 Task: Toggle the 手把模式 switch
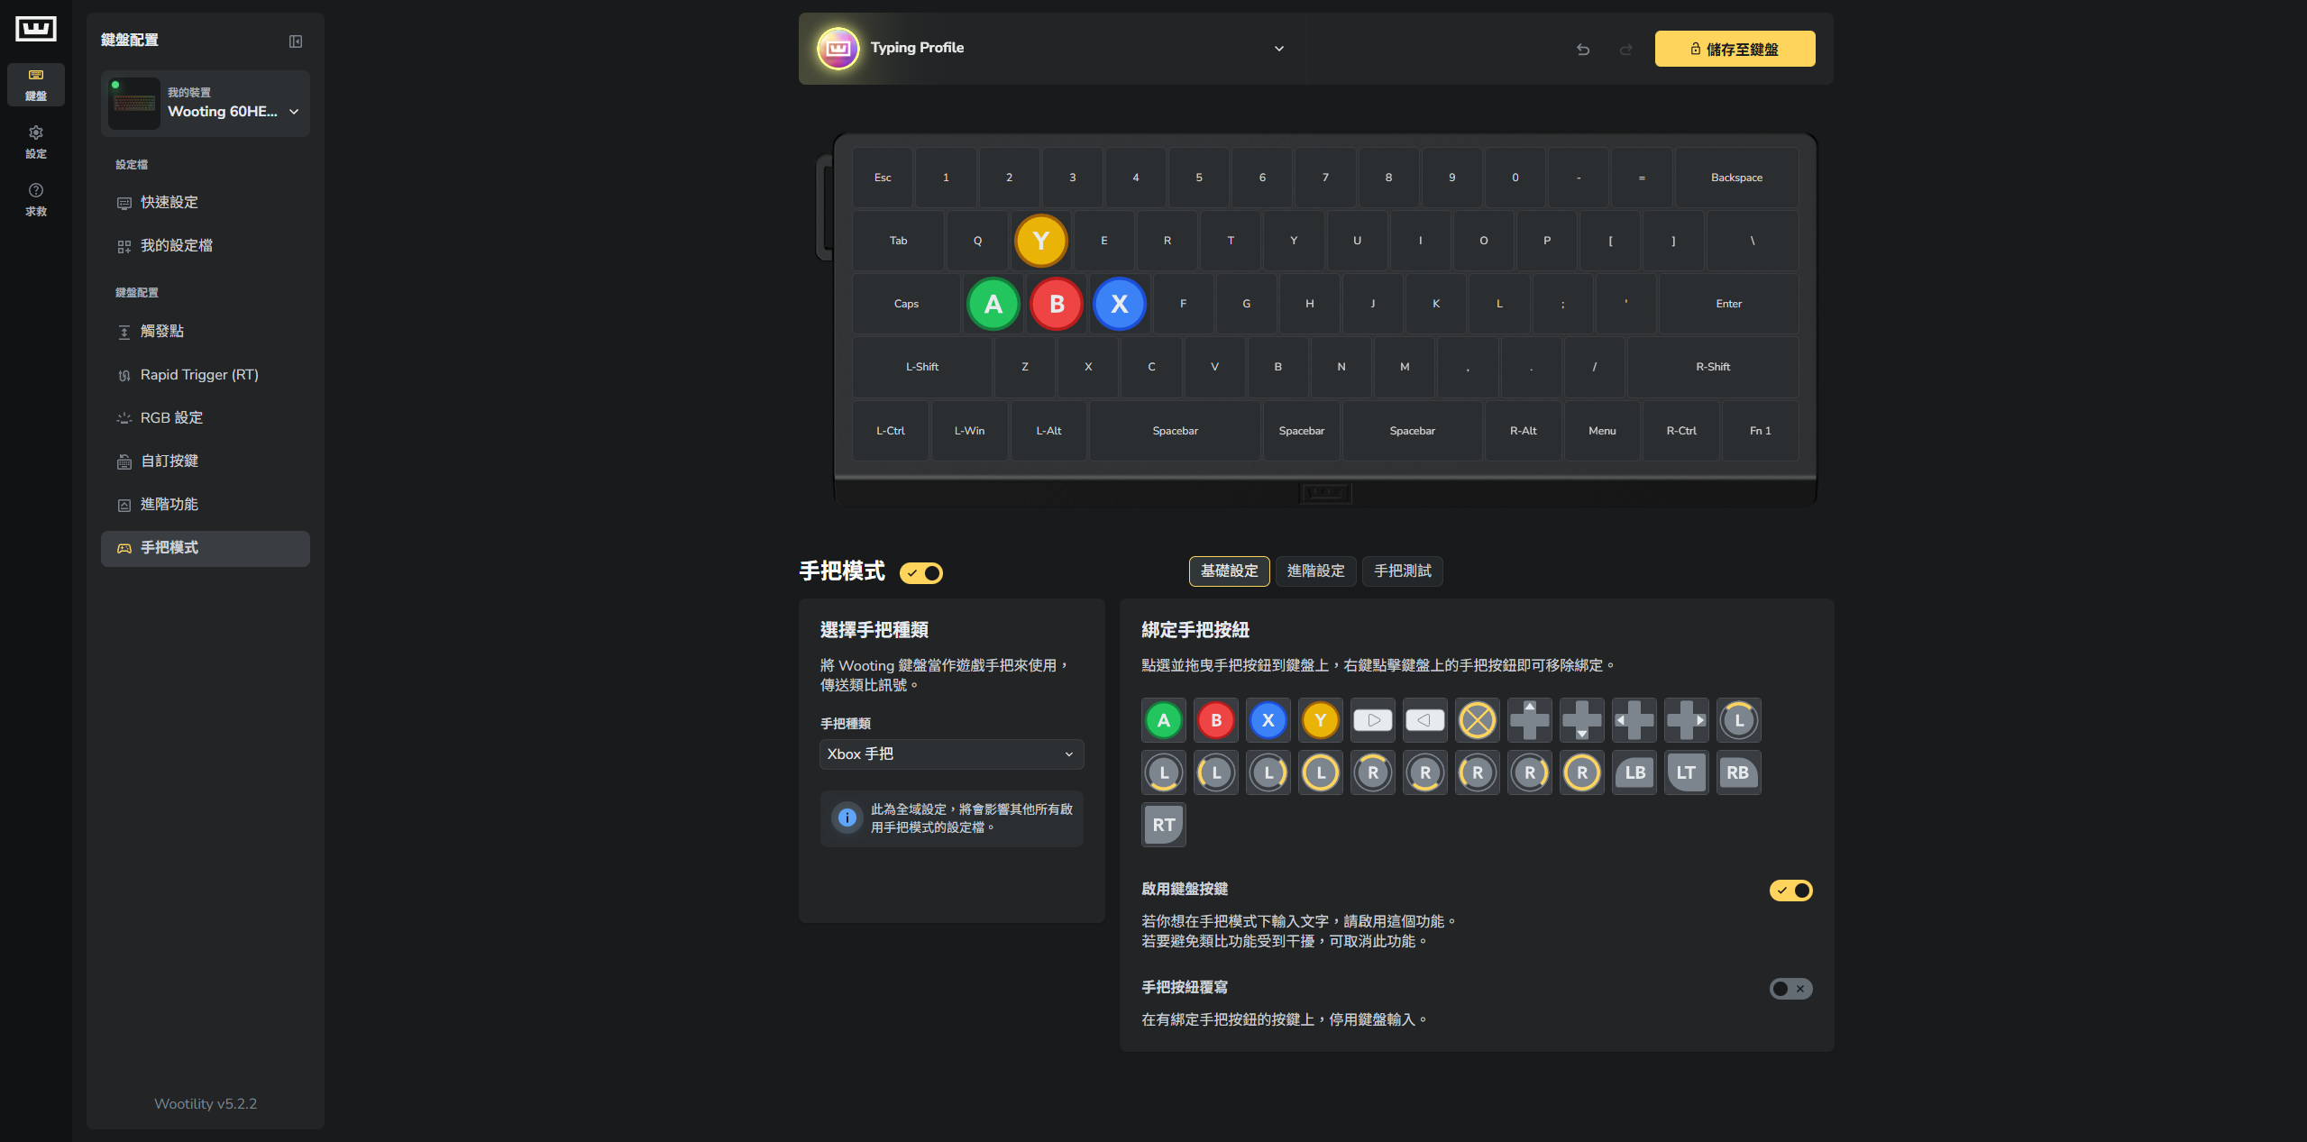pos(921,573)
